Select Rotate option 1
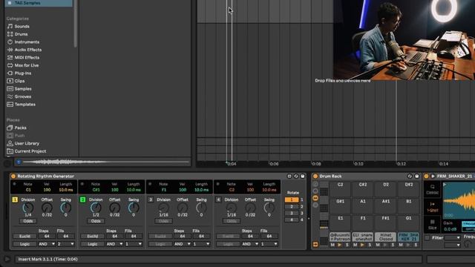Screen dimensions: 475x267 [x=292, y=200]
